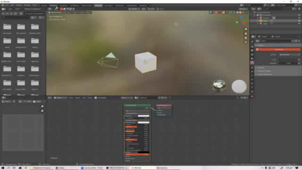This screenshot has width=302, height=170.
Task: Toggle X-ray mode
Action: coord(230,13)
